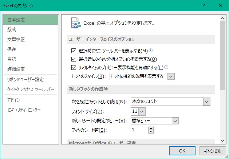Screen dimensions: 229x159
Task: Open セキュリティ センター category
Action: 31,110
